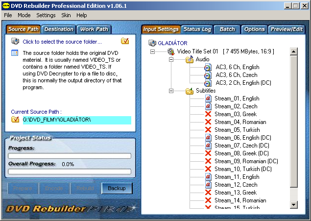The height and width of the screenshot is (221, 311).
Task: Enable Stream_13, Greek red X icon
Action: coord(208,193)
